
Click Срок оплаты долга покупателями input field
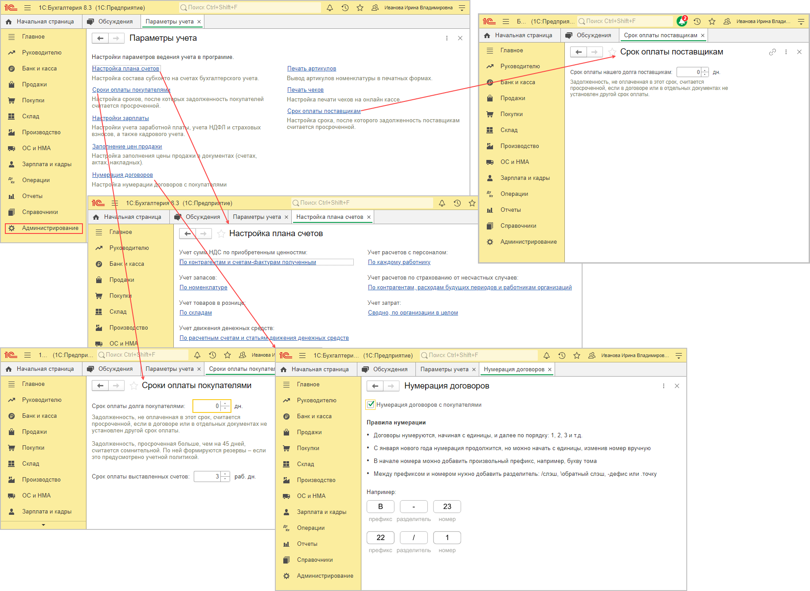click(207, 406)
